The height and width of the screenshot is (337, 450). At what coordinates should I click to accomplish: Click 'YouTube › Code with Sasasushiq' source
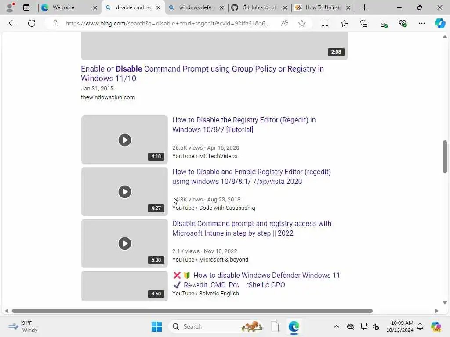click(x=214, y=208)
